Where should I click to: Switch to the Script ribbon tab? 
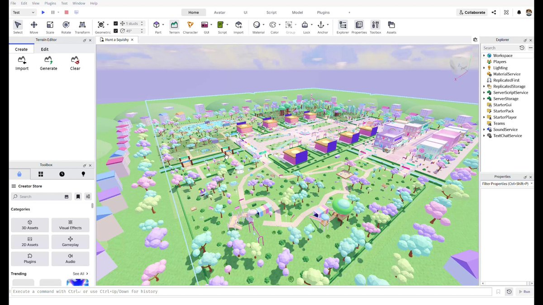click(271, 13)
